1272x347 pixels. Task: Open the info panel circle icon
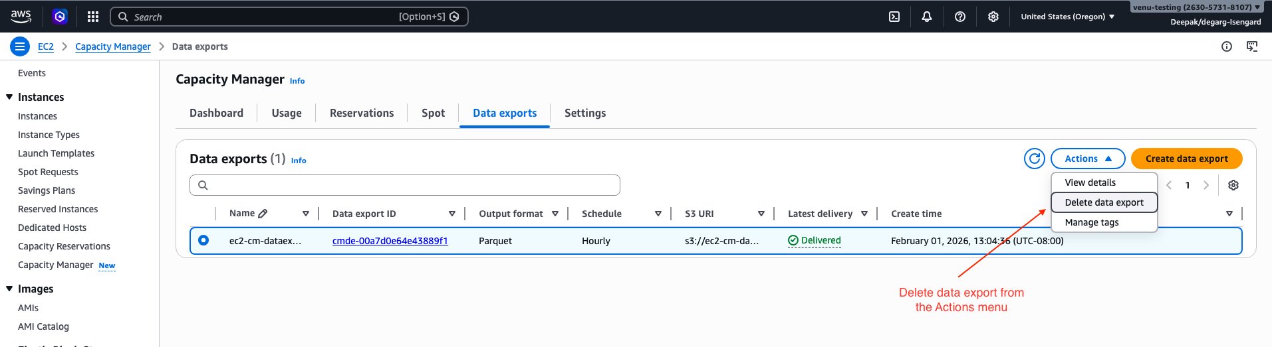pos(1227,46)
